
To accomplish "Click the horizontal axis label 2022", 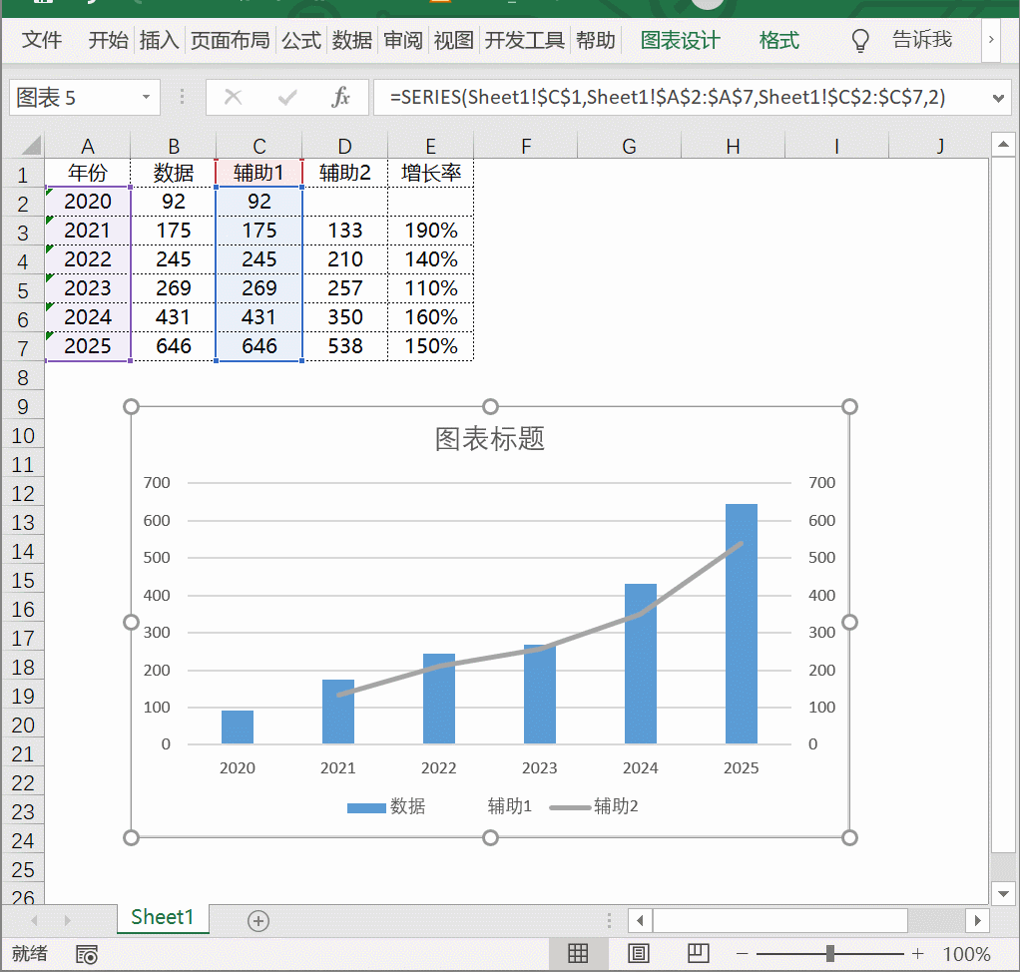I will point(438,767).
